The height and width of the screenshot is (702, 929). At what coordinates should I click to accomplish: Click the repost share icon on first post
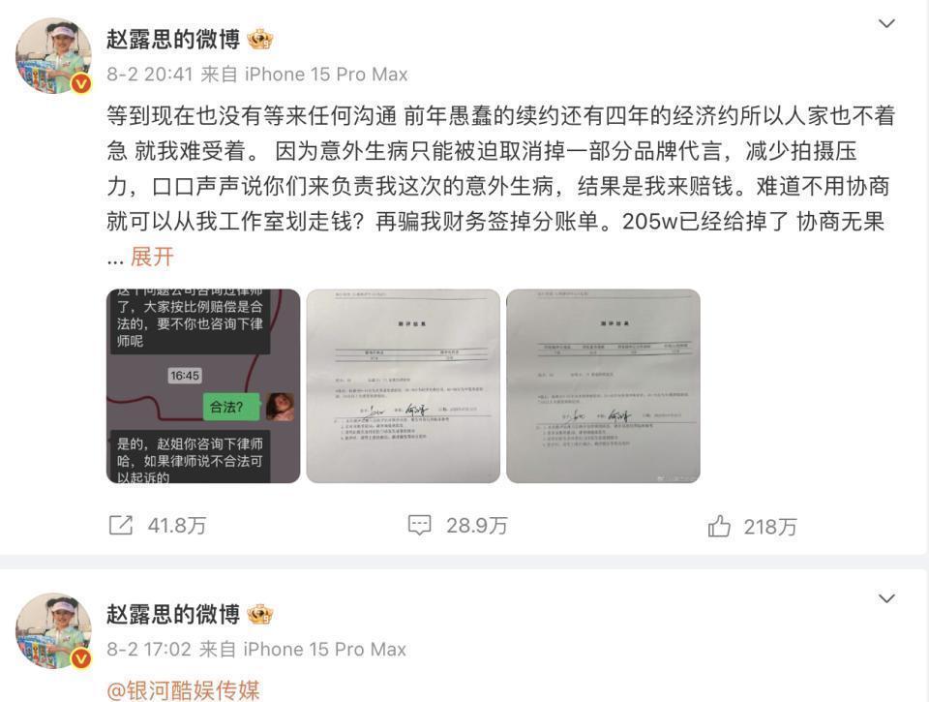point(121,526)
